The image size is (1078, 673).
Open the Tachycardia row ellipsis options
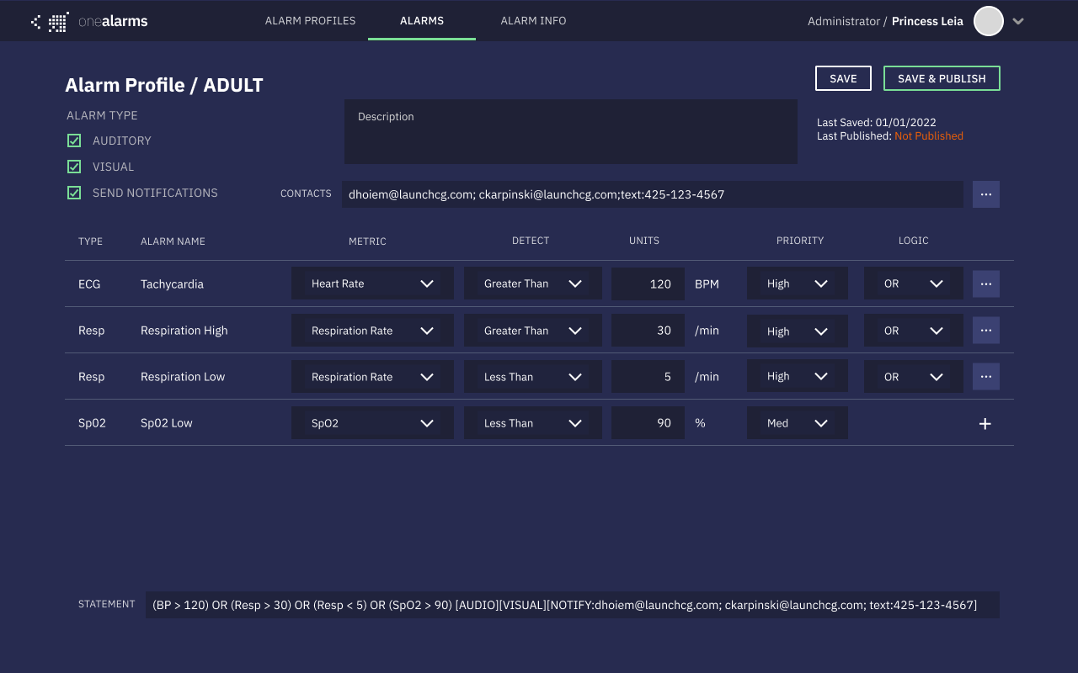985,284
